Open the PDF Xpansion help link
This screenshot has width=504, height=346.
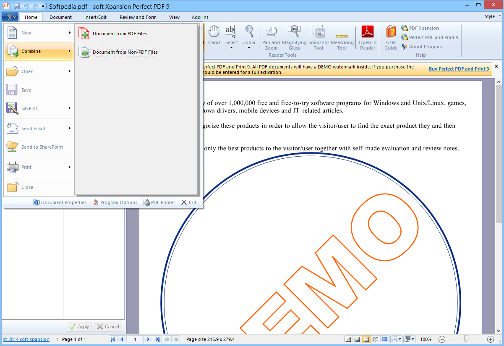click(420, 28)
